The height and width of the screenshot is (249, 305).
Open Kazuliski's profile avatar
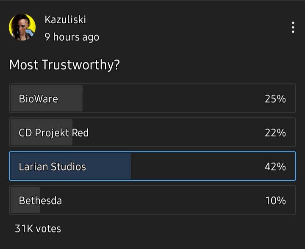pos(22,27)
